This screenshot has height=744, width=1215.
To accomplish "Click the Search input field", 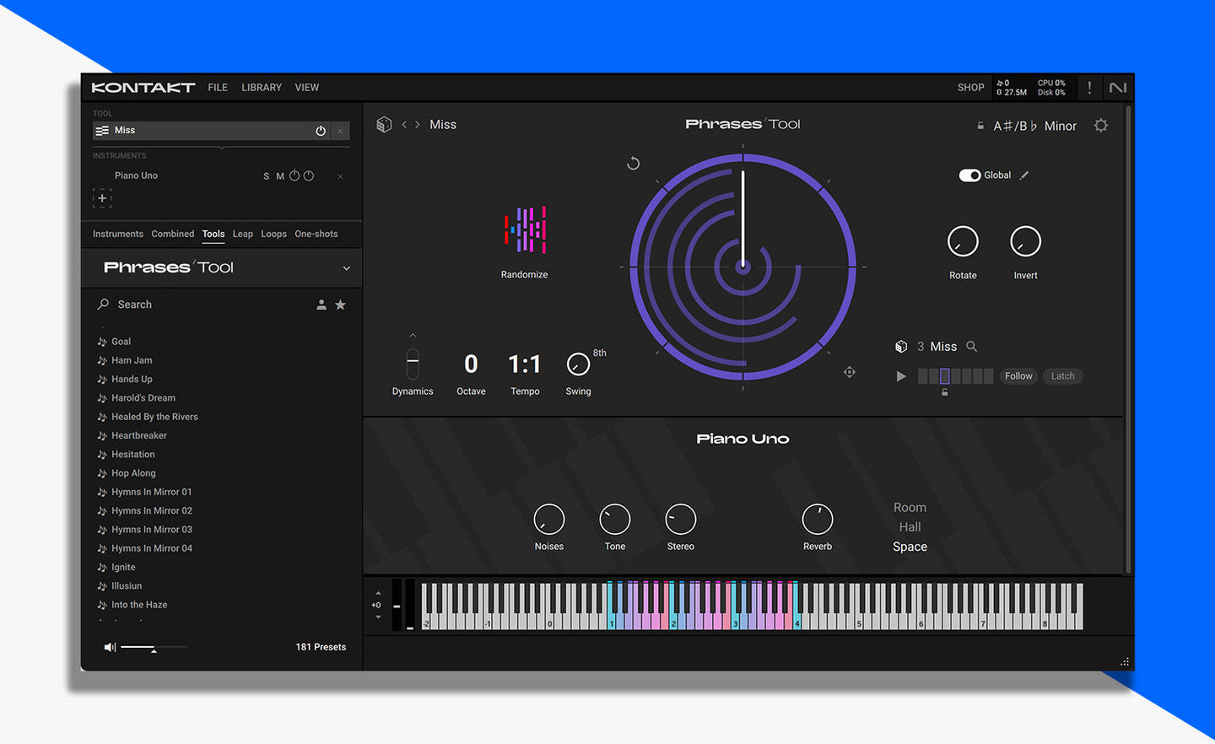I will (202, 305).
